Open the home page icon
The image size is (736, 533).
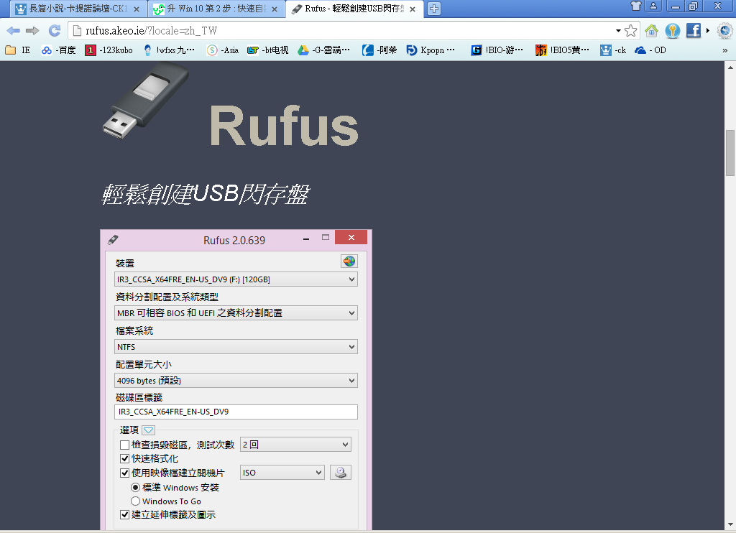[x=651, y=31]
